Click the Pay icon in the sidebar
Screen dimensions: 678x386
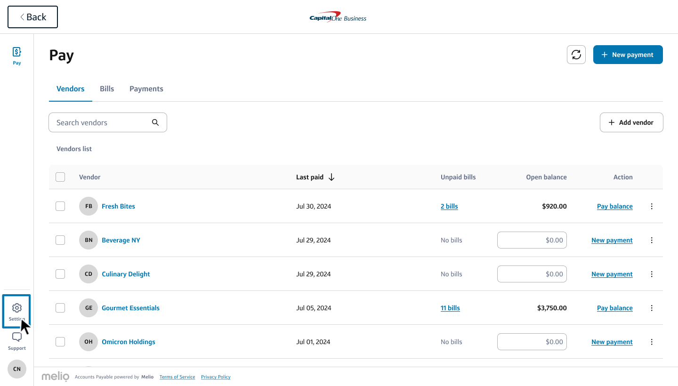pyautogui.click(x=17, y=52)
